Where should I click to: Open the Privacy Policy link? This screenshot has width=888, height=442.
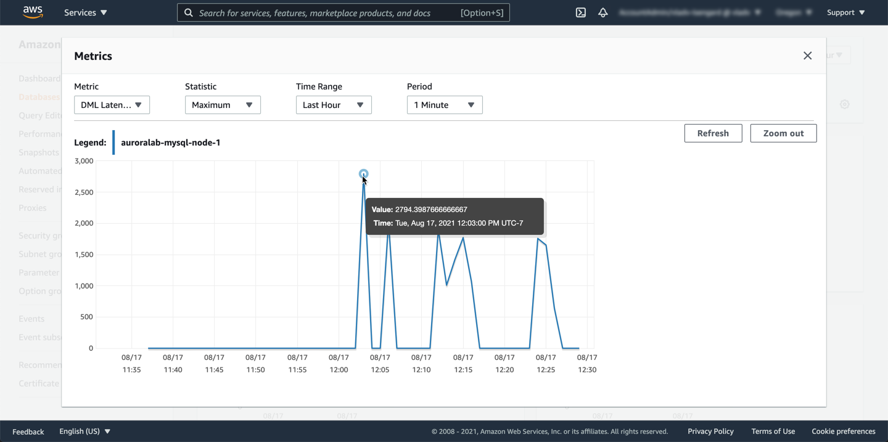coord(710,432)
